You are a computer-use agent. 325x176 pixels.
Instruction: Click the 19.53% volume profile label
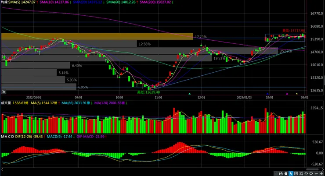[x=219, y=59]
